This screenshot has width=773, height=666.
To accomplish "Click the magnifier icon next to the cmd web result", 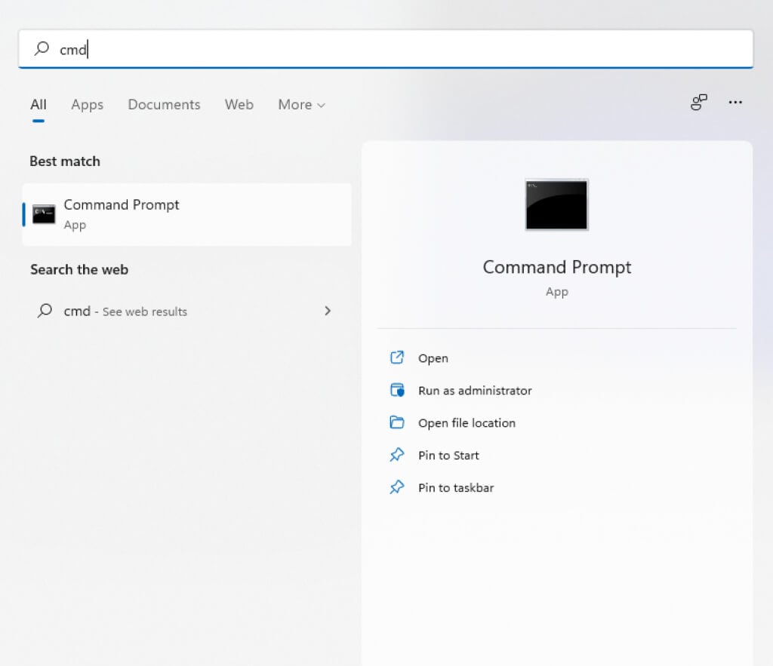I will [x=45, y=311].
